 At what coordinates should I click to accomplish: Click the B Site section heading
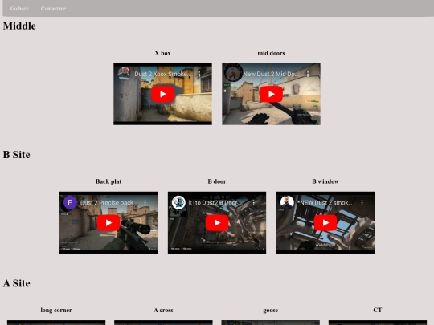[x=16, y=155]
